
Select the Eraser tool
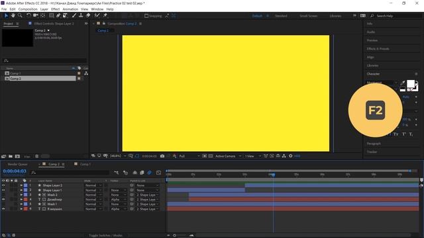(x=88, y=16)
